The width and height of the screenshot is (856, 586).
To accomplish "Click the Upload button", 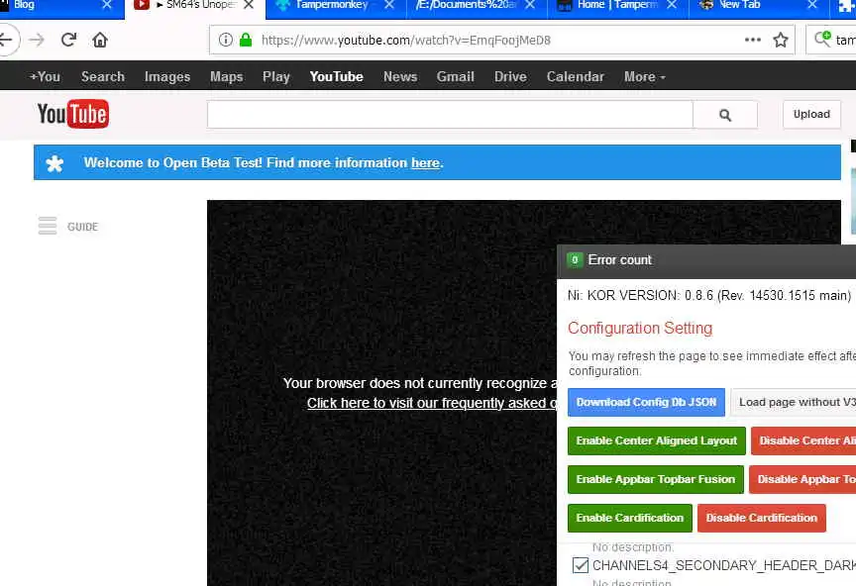I will 811,115.
